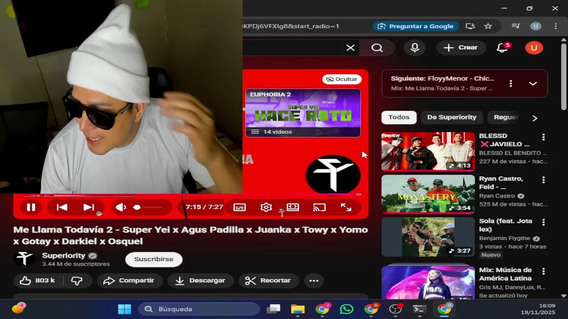
Task: Clip the video with Recortar
Action: [x=268, y=280]
